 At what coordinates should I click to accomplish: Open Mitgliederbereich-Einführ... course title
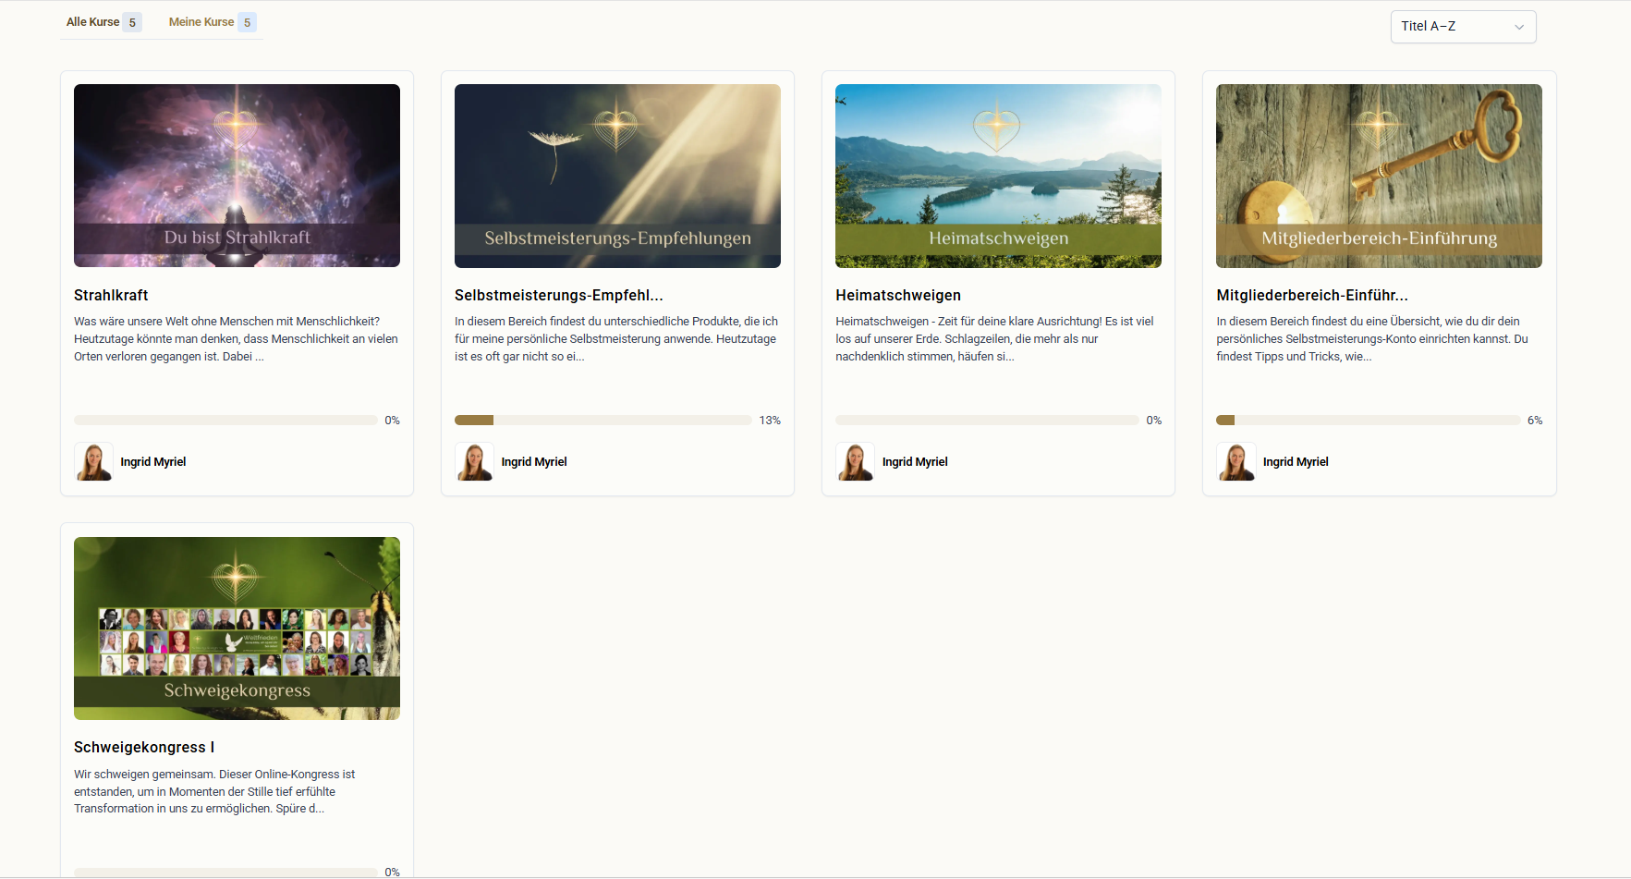tap(1311, 295)
